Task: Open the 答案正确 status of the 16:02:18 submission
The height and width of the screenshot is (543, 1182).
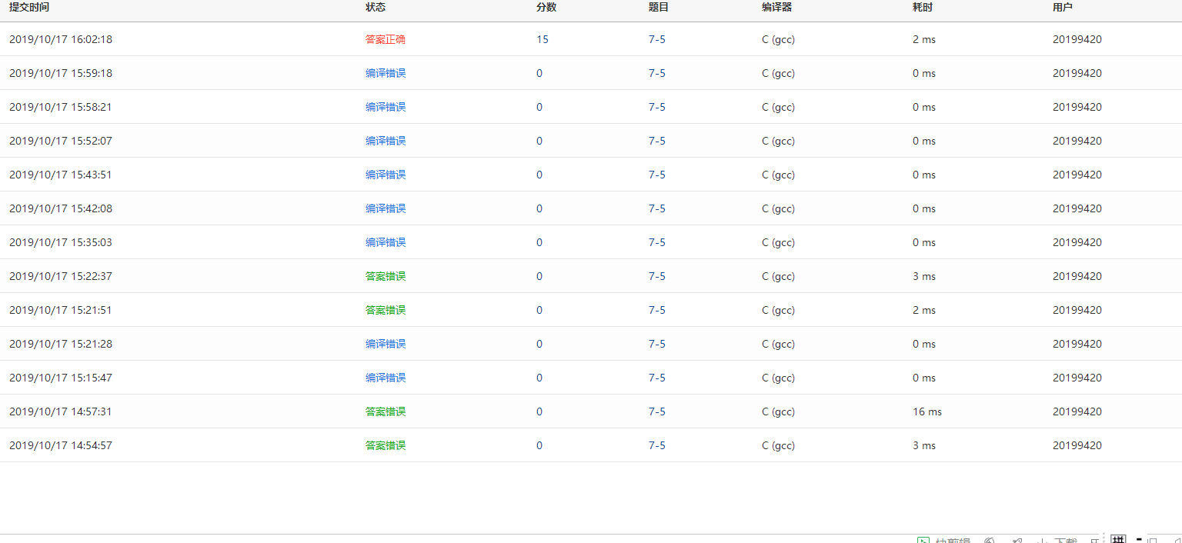Action: (386, 39)
